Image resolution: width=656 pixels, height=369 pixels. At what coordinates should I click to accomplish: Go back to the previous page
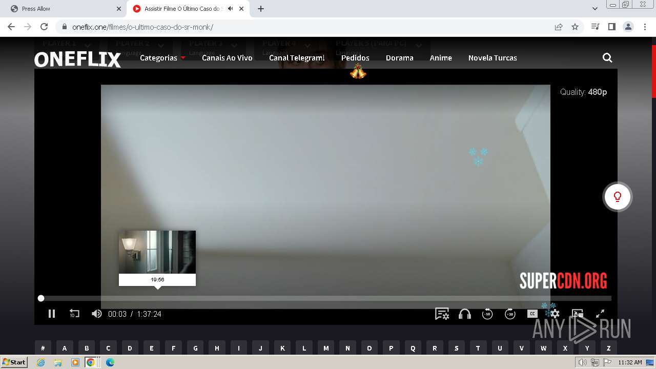tap(11, 27)
